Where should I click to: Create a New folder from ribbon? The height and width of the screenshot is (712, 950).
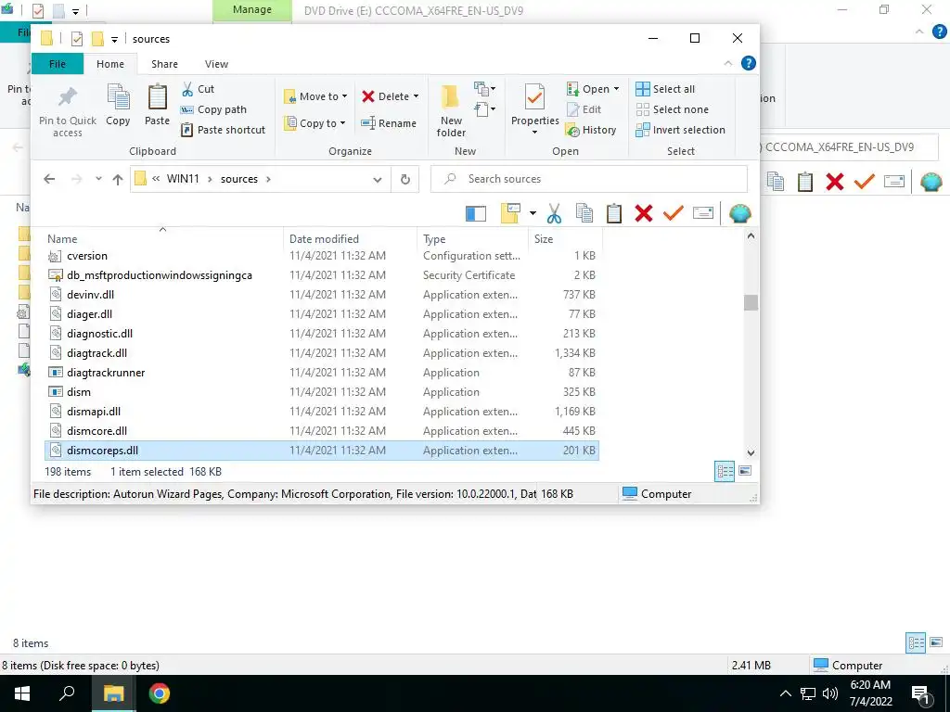point(451,110)
